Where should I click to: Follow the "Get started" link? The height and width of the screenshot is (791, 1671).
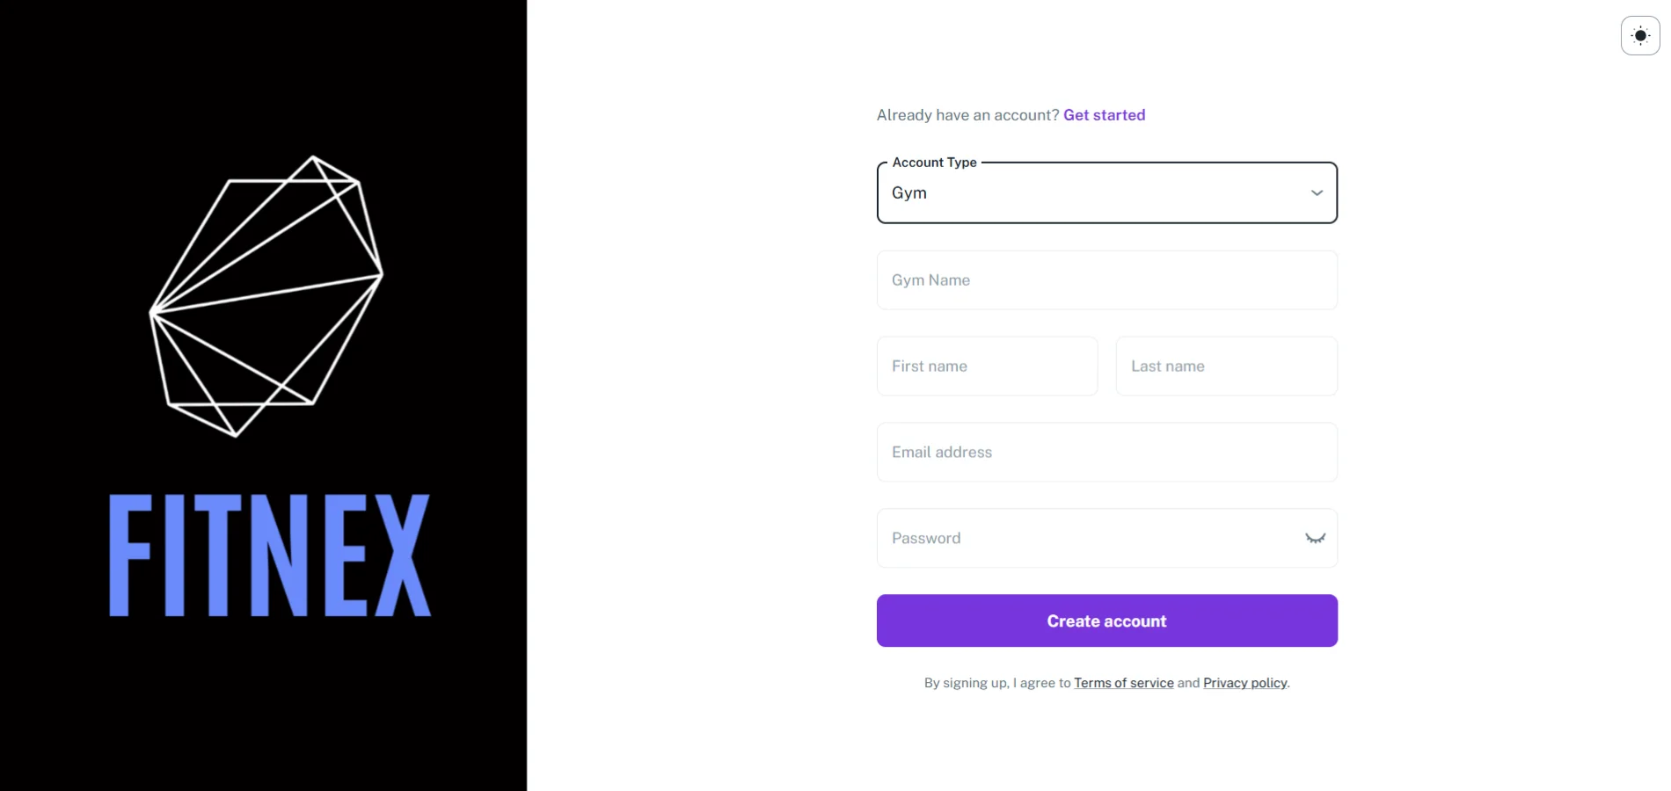1104,115
